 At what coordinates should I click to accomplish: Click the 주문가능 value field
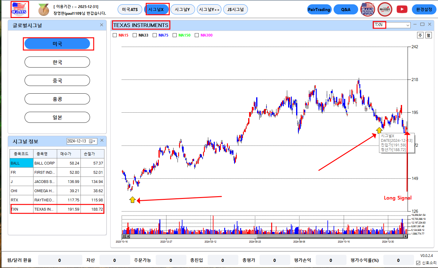(x=171, y=260)
